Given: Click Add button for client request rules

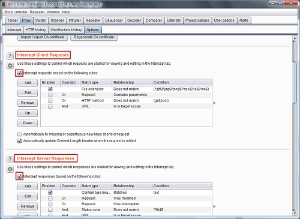Looking at the screenshot, I should pyautogui.click(x=28, y=83).
